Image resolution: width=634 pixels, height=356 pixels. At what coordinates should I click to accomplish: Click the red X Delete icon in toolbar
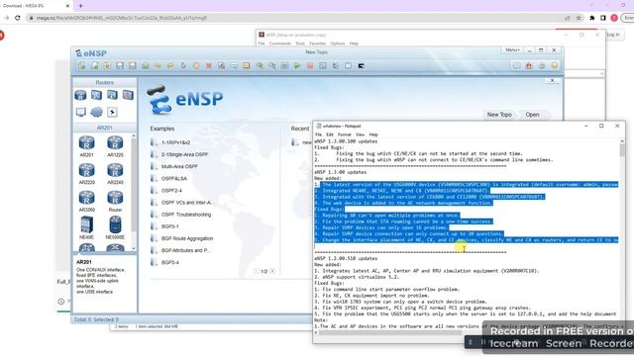pos(209,66)
